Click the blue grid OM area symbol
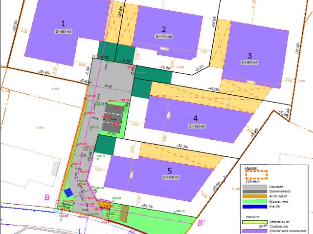 pyautogui.click(x=68, y=192)
